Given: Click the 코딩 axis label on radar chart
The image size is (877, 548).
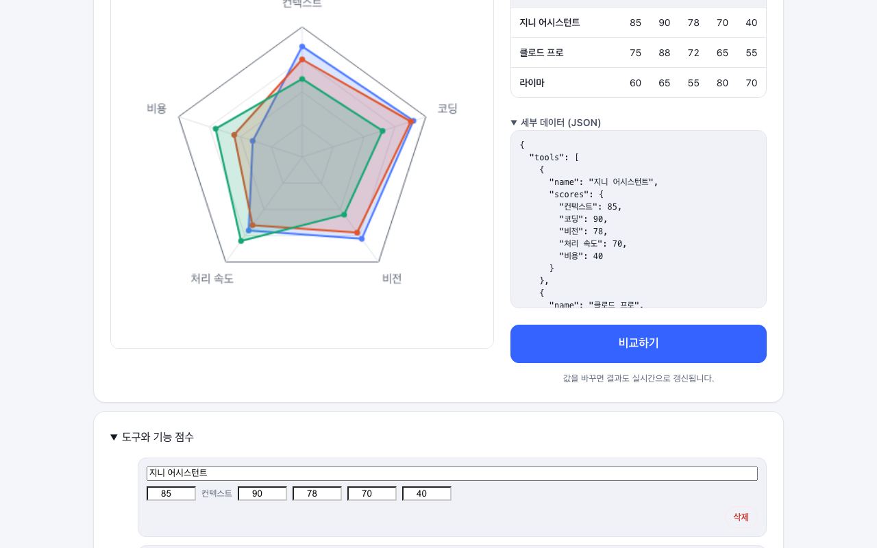Looking at the screenshot, I should [x=447, y=108].
